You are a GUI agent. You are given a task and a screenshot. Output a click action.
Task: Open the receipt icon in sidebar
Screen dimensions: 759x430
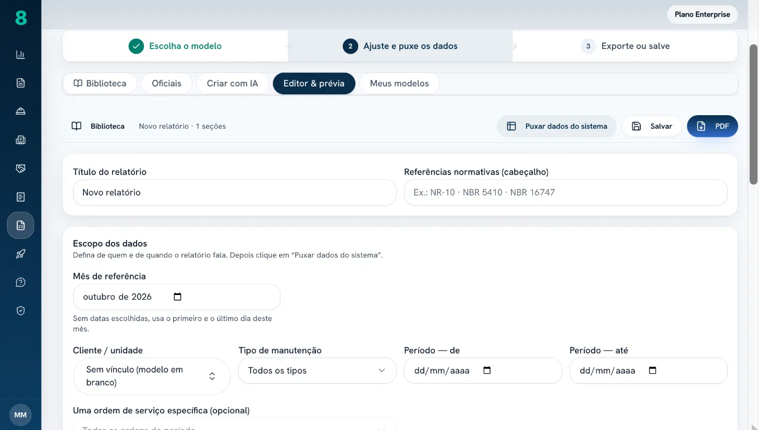[x=20, y=197]
